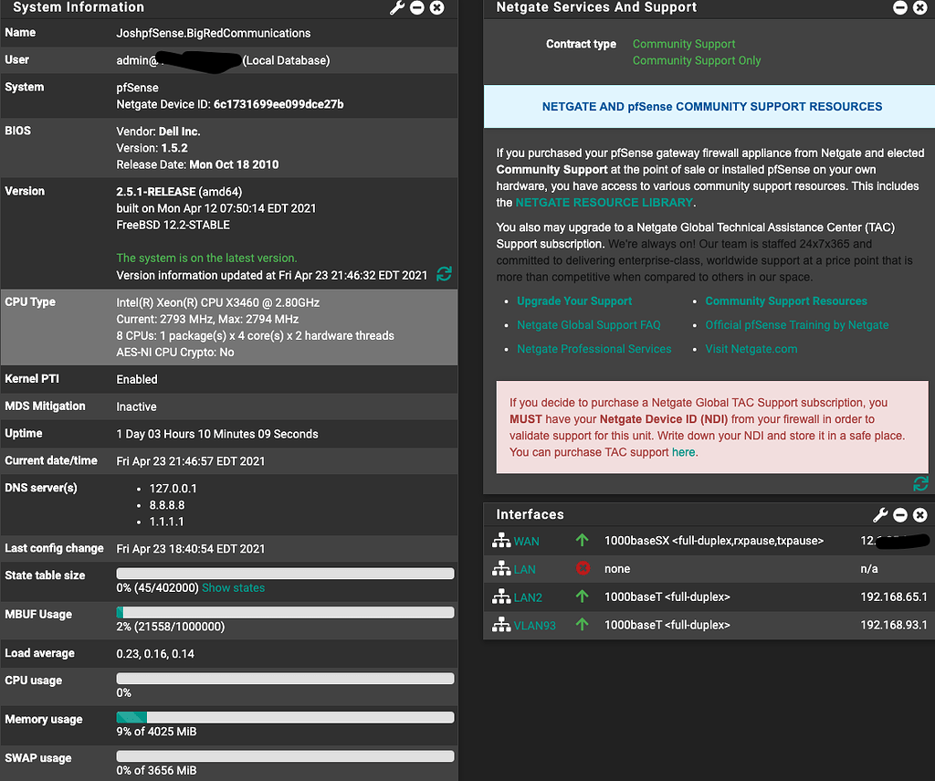Open the LAN2 interface link
This screenshot has height=781, width=935.
pos(528,597)
